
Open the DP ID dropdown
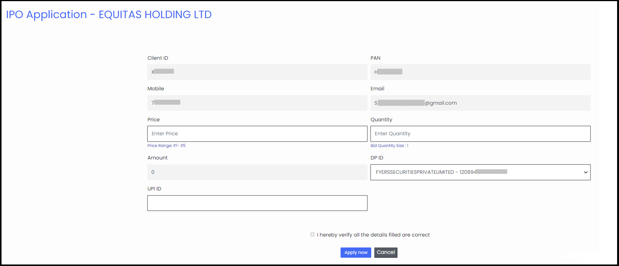(480, 172)
